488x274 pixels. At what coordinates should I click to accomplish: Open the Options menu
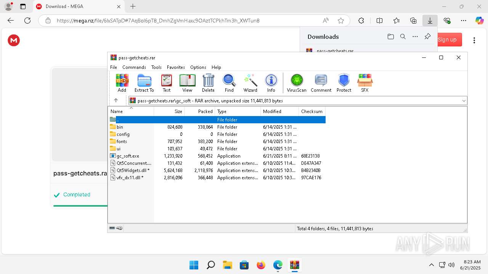click(198, 67)
